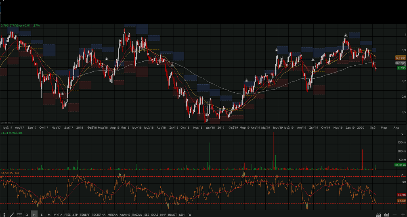
Task: Open the data table grid icon
Action: [x=19, y=215]
